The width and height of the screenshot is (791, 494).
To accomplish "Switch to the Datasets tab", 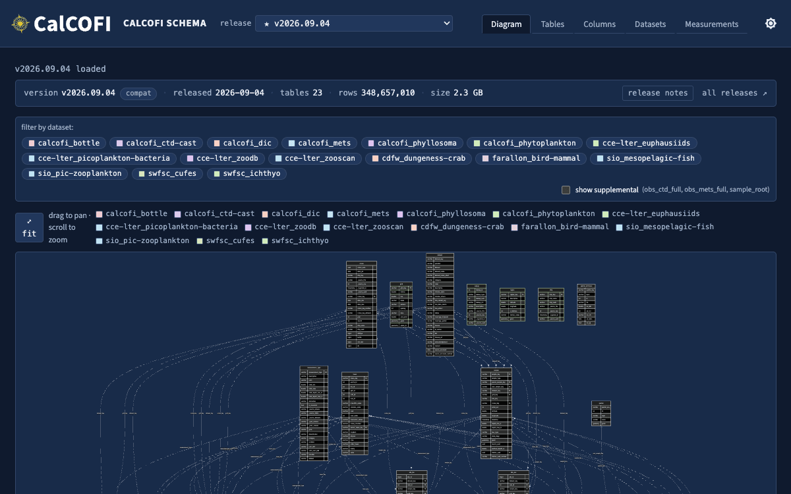I will pyautogui.click(x=650, y=24).
